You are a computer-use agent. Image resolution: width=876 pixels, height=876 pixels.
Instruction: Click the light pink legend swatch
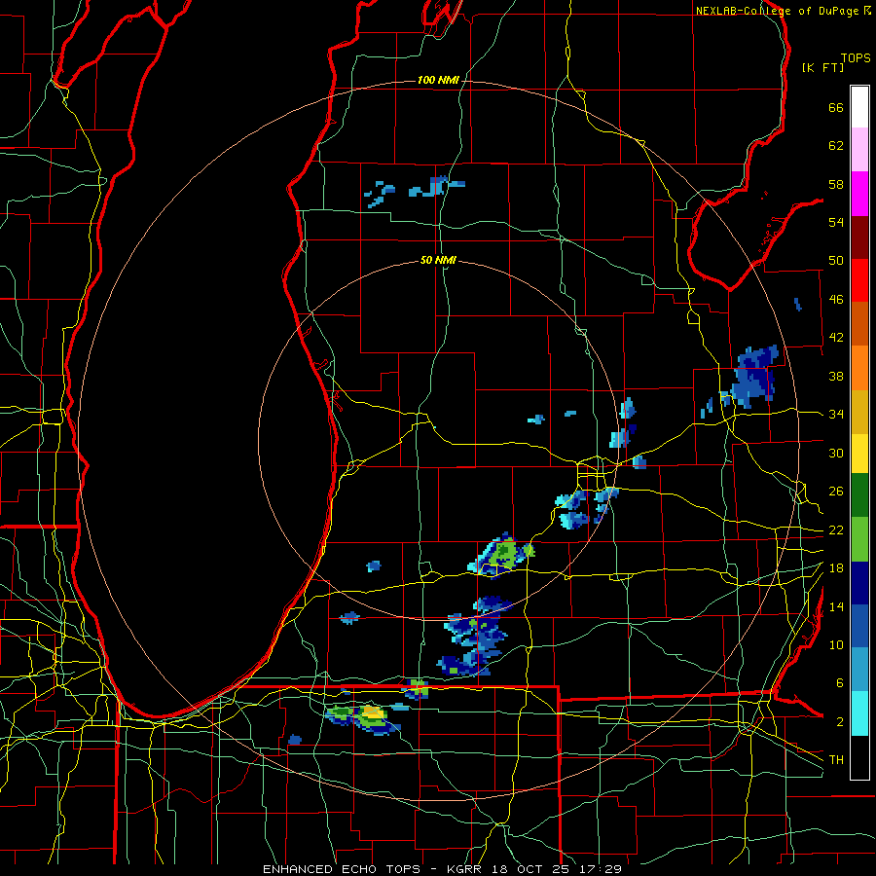pos(859,150)
